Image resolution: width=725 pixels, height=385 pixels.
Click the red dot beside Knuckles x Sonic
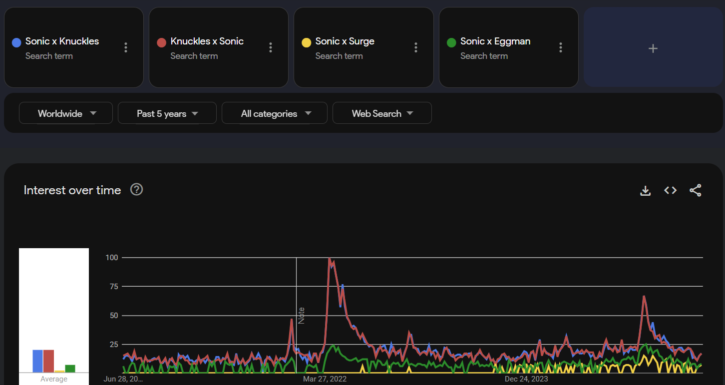[x=161, y=42]
